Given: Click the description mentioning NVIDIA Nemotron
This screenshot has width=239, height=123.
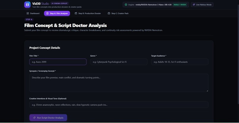Looking at the screenshot, I should [93, 30].
